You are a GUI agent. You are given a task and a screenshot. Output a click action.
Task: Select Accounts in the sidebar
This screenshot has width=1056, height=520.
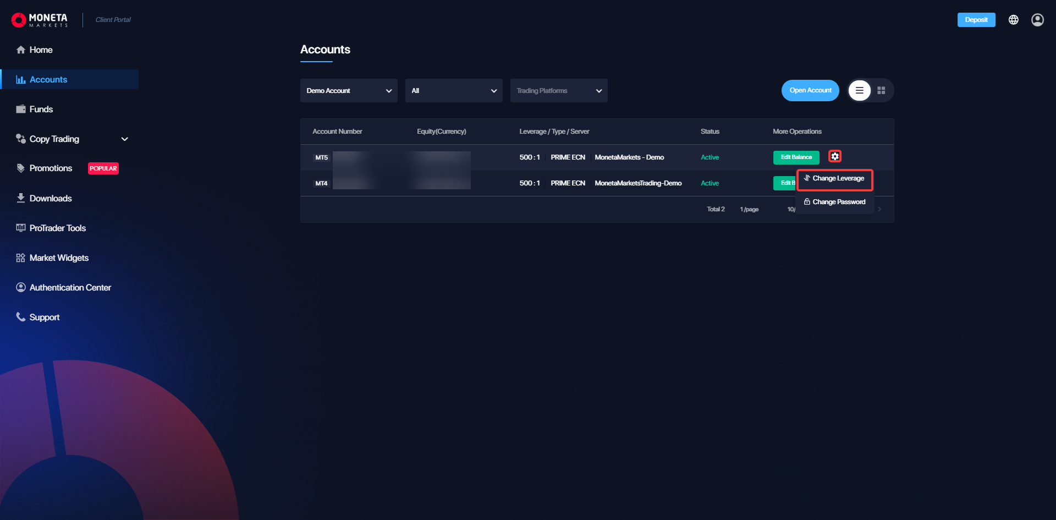[69, 79]
